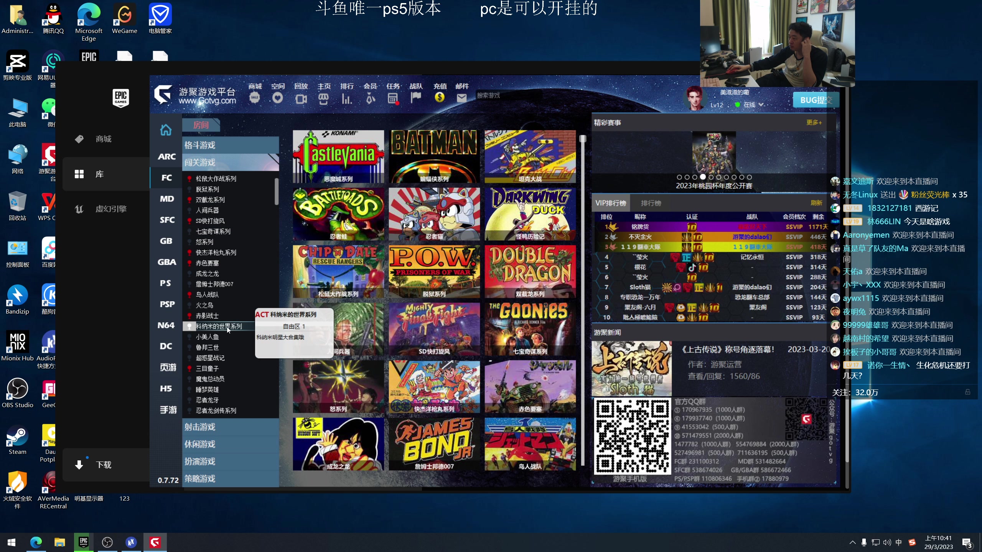The width and height of the screenshot is (982, 552).
Task: Open the 战队 team flag icon
Action: pos(416,98)
